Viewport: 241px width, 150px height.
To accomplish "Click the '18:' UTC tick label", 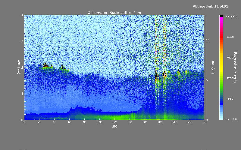I will click(160, 122).
